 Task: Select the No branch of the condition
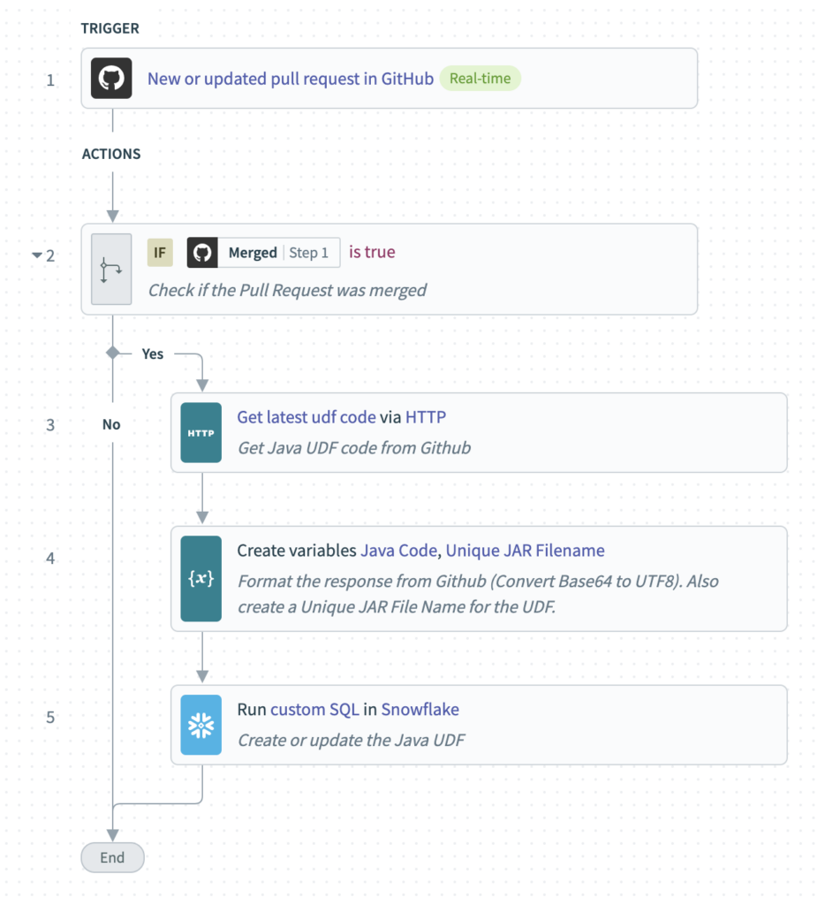110,424
